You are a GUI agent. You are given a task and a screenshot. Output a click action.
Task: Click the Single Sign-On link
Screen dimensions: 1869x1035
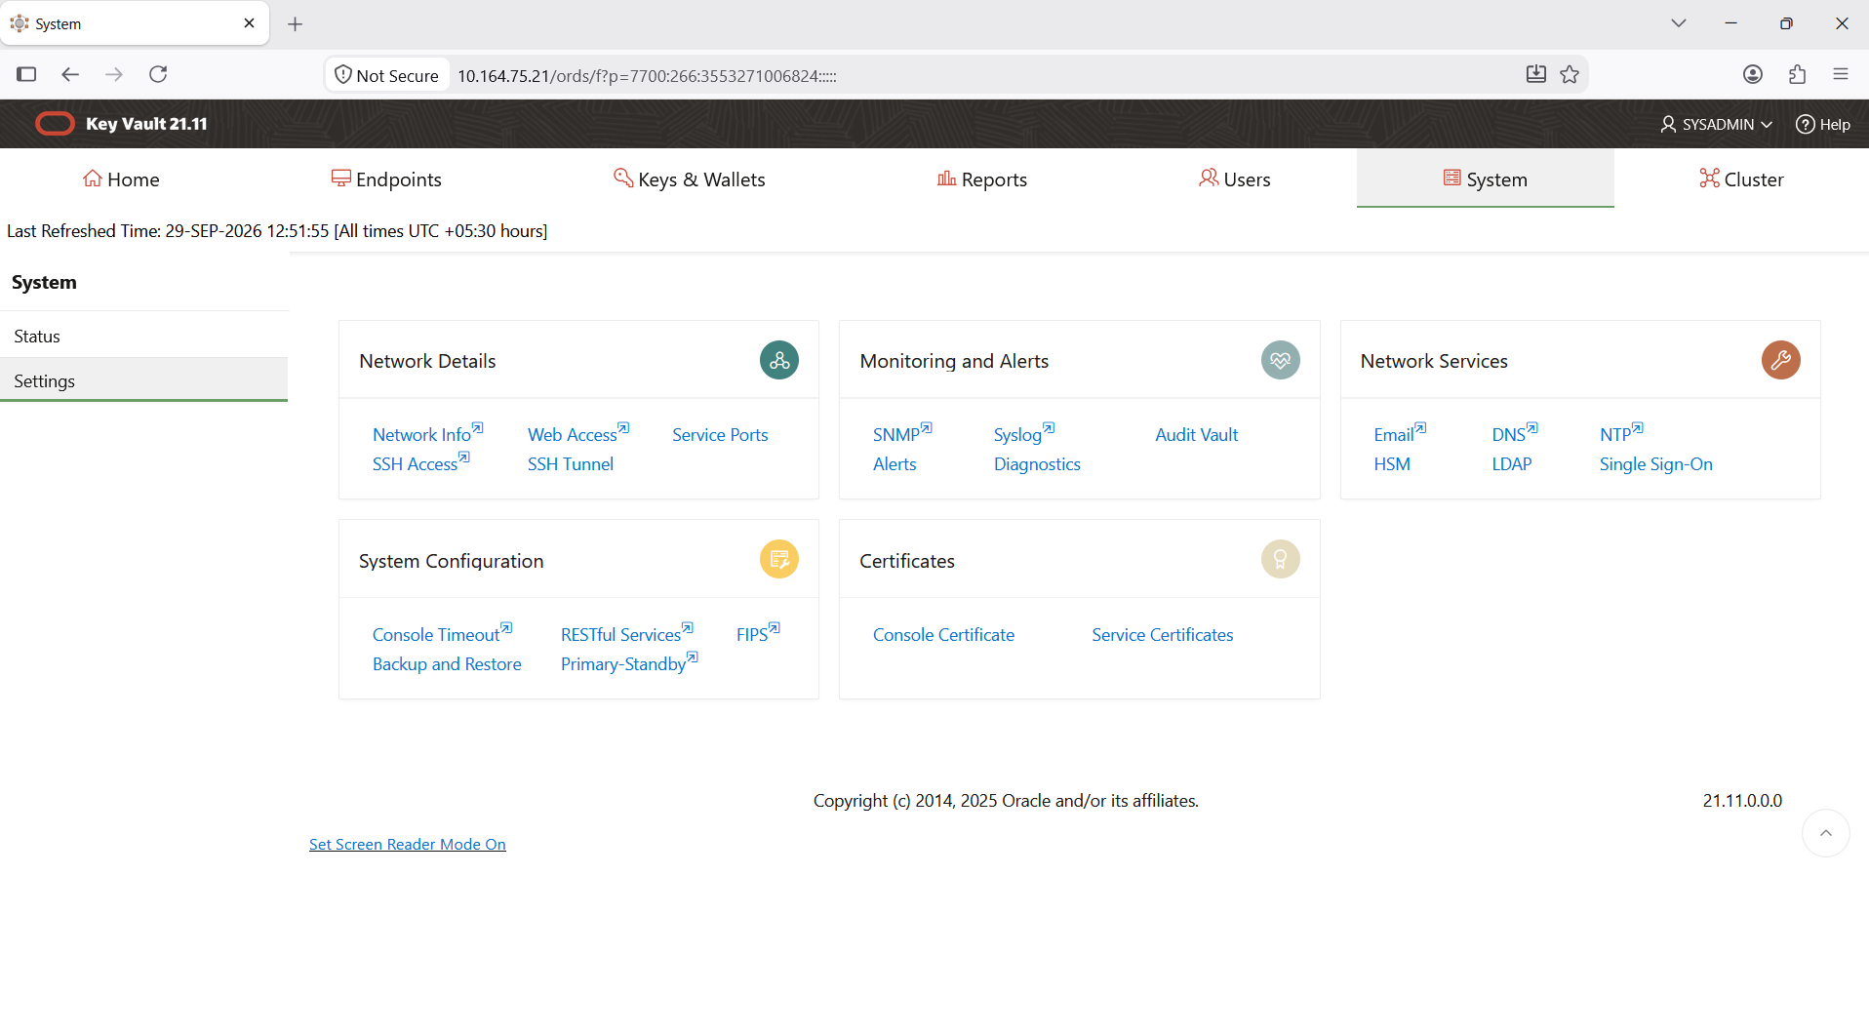click(x=1655, y=464)
